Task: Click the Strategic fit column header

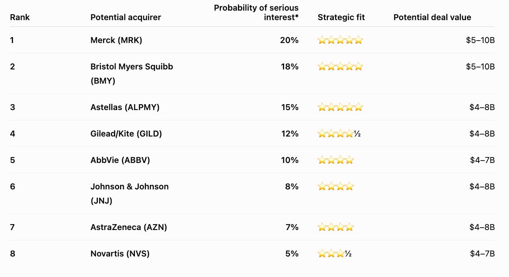Action: tap(341, 17)
